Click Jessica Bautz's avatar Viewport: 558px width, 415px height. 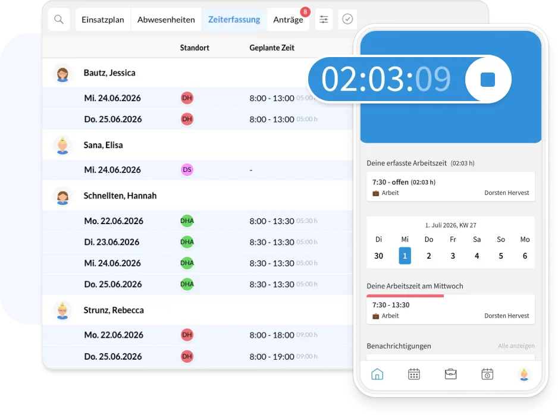coord(62,74)
